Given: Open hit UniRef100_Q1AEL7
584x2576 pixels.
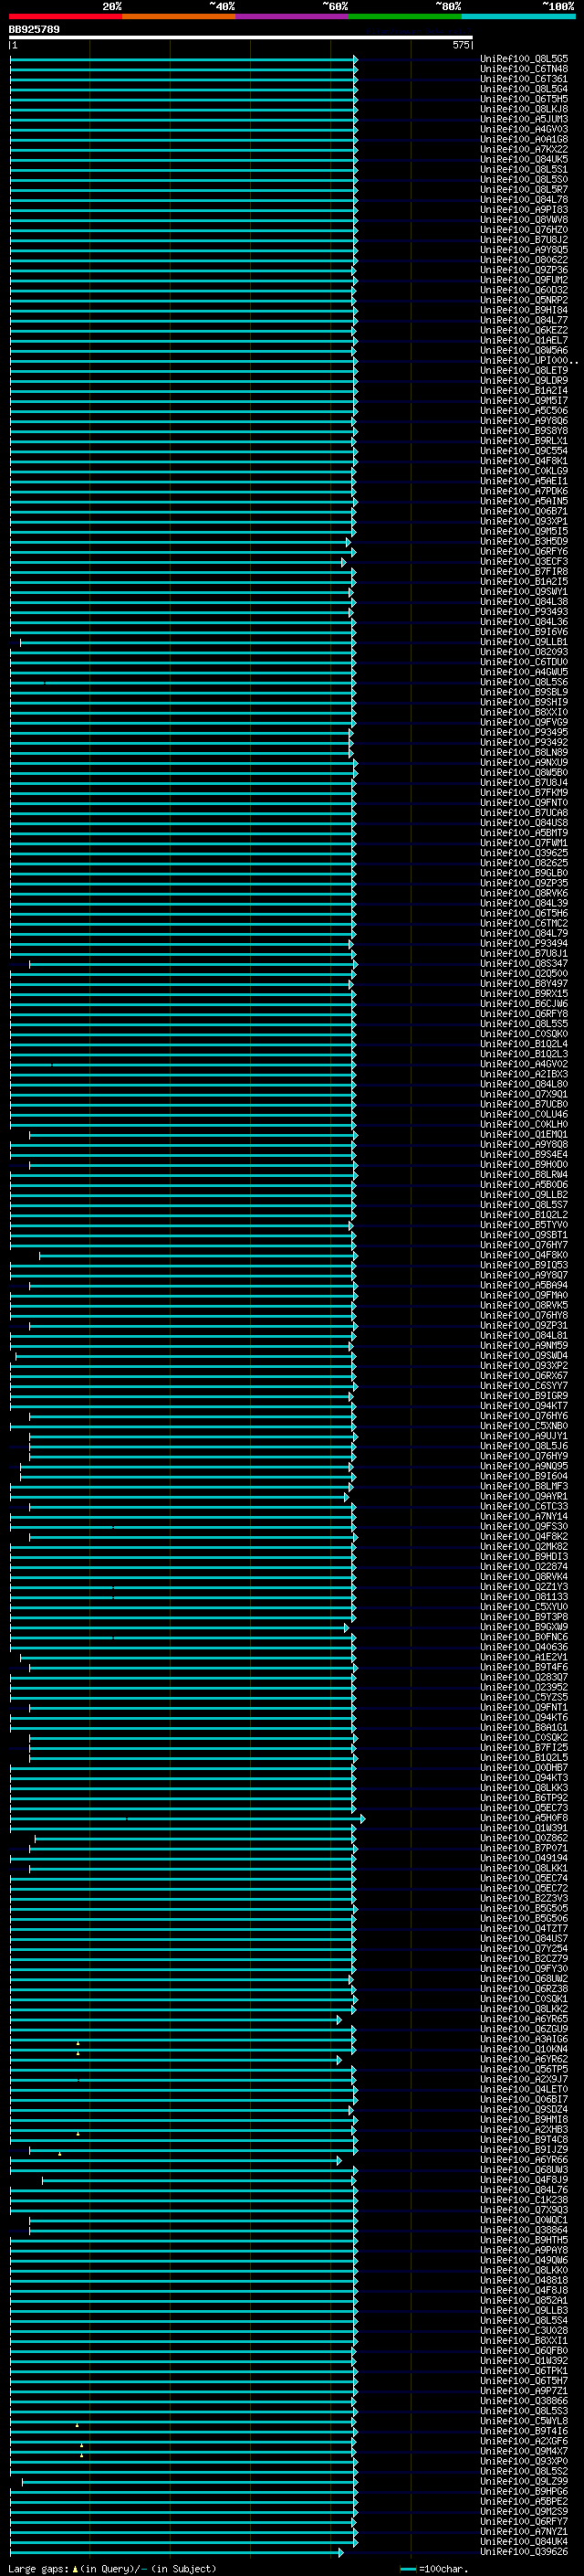Looking at the screenshot, I should [524, 340].
